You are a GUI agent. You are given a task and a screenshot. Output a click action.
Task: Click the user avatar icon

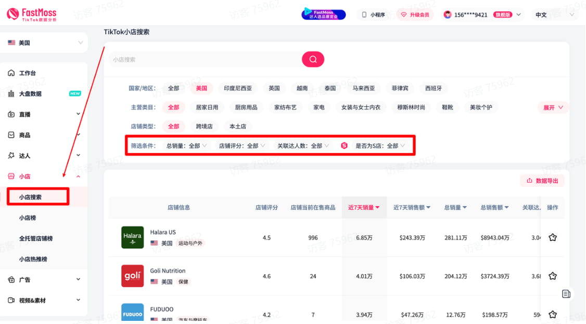pyautogui.click(x=448, y=15)
